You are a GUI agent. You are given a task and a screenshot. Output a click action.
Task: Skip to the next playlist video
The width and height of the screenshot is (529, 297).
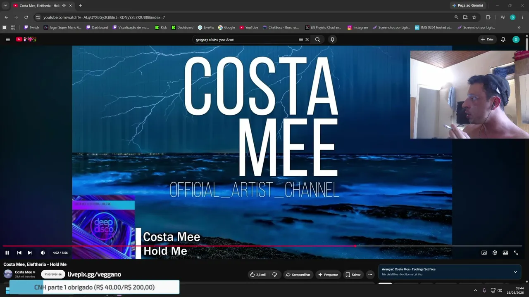point(30,253)
